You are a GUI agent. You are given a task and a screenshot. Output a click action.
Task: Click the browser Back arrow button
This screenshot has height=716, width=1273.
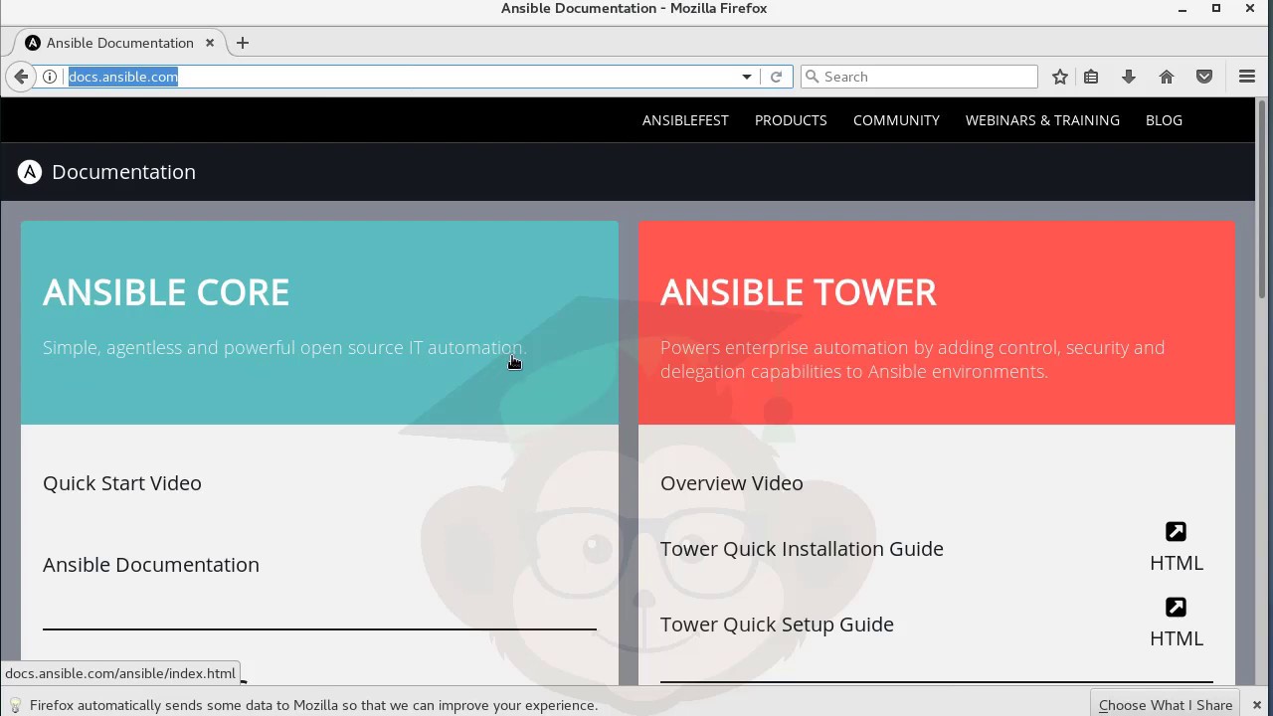[x=21, y=77]
